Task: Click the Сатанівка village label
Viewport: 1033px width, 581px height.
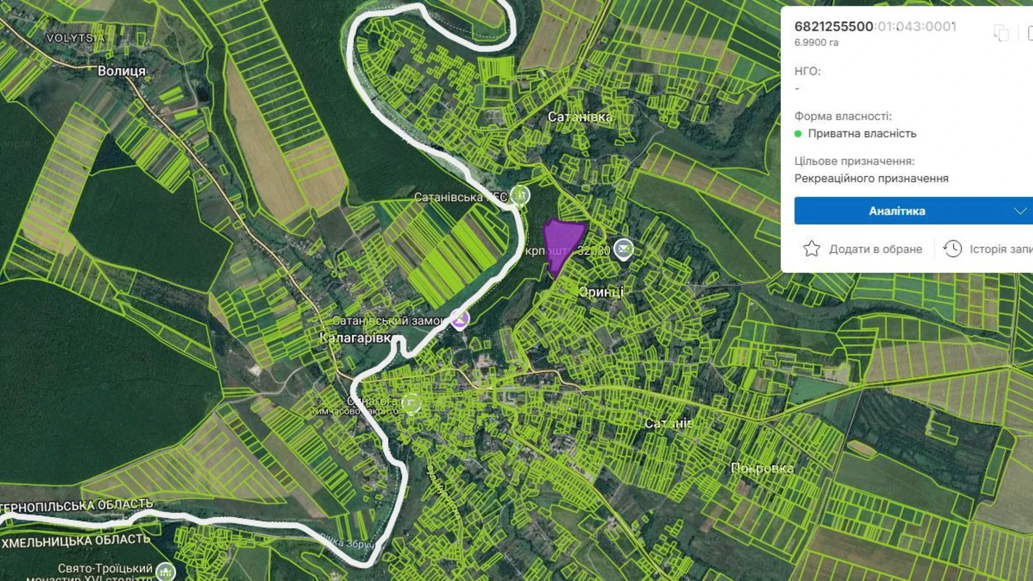Action: click(580, 117)
